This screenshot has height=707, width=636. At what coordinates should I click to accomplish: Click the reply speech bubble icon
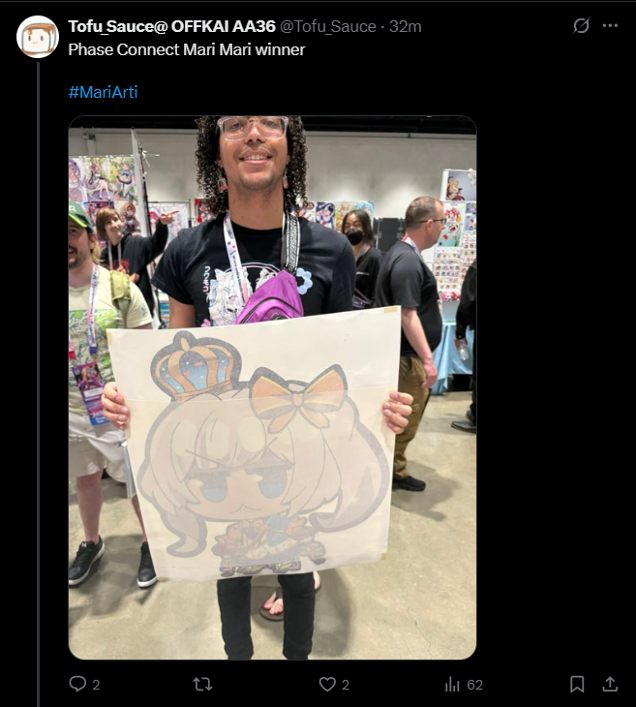[x=77, y=684]
